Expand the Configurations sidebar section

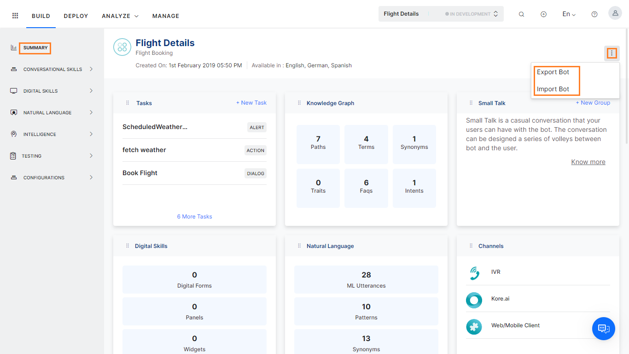click(x=91, y=177)
